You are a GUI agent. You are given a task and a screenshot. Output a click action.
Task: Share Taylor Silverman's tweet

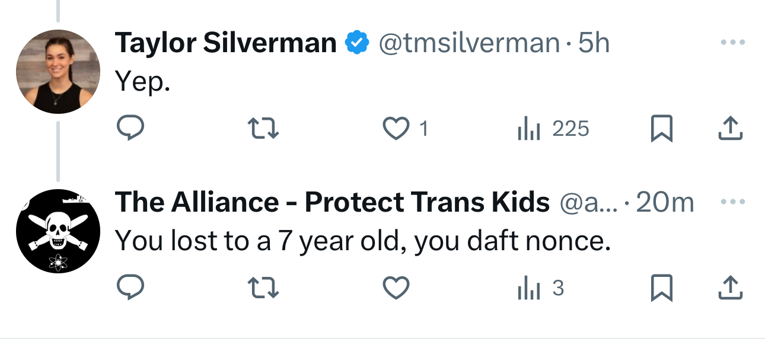[x=730, y=128]
